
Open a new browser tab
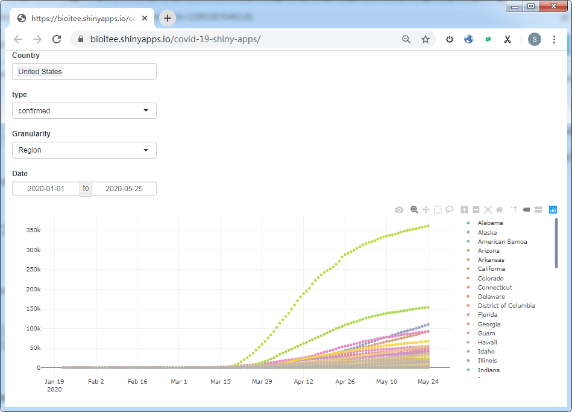point(168,18)
